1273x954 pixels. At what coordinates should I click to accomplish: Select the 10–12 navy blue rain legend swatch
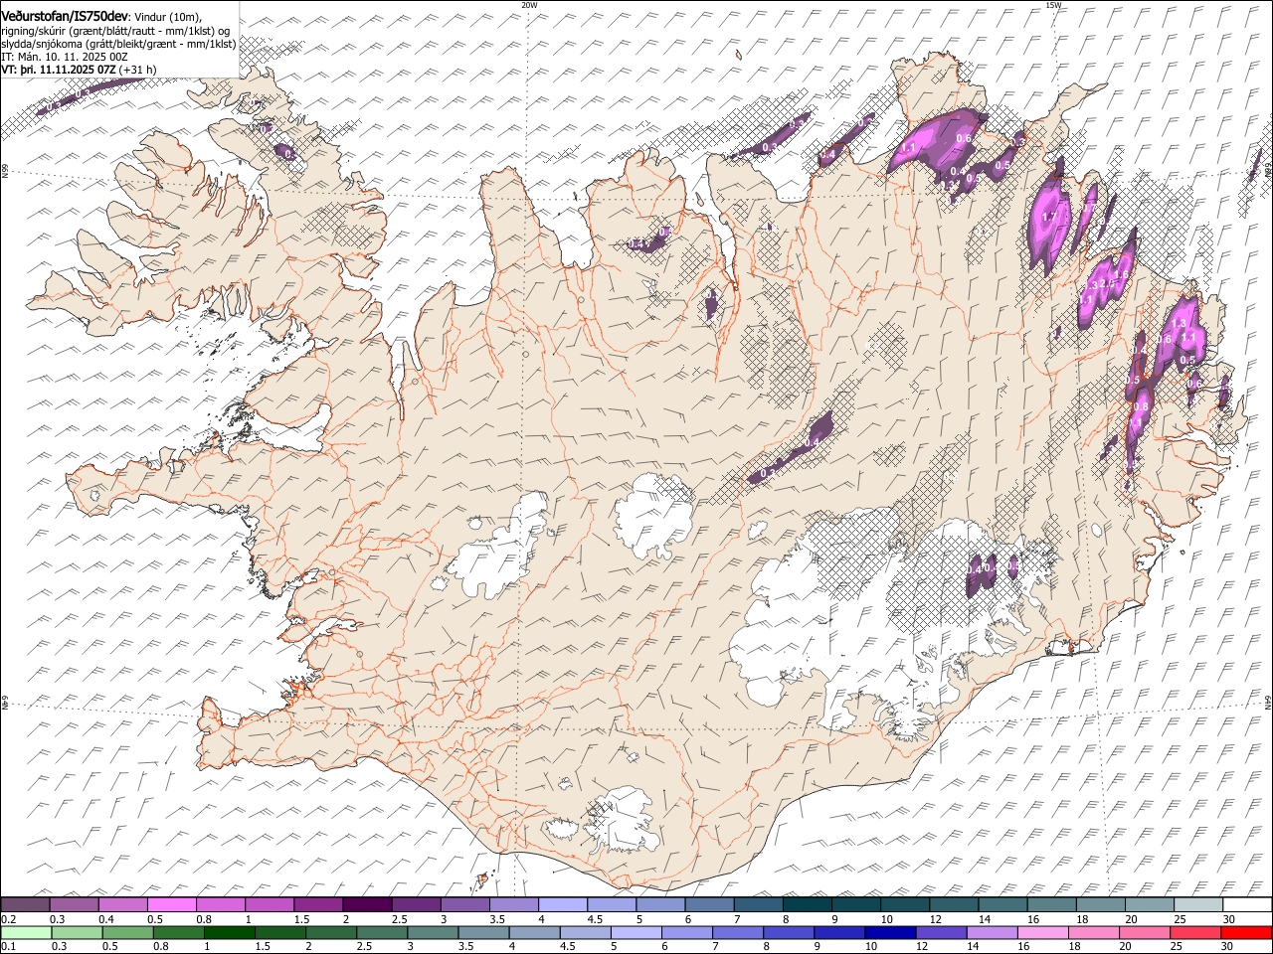pos(890,932)
